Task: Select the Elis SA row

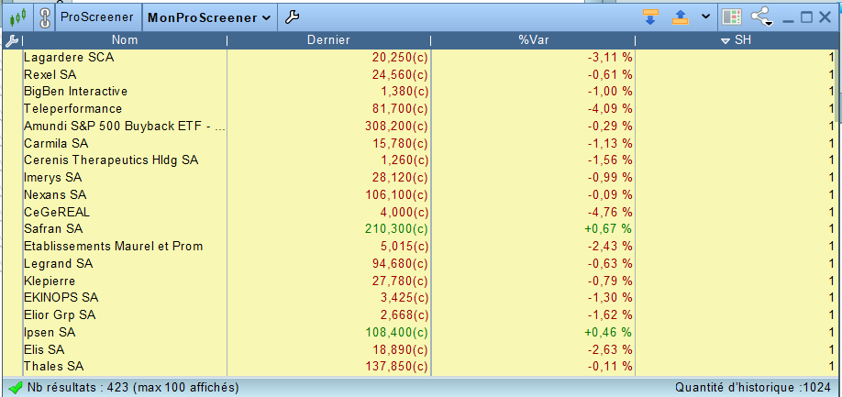Action: tap(419, 349)
